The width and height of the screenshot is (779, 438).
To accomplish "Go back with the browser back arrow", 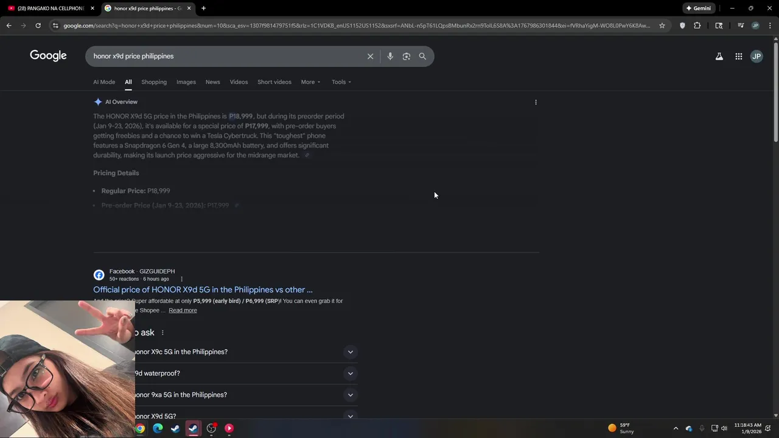I will pos(9,26).
